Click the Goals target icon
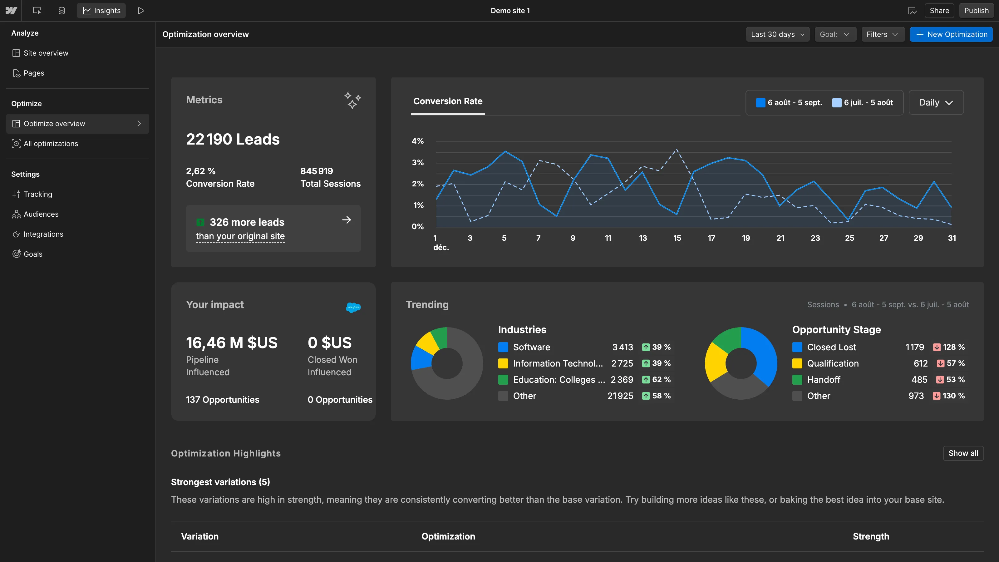 click(16, 254)
